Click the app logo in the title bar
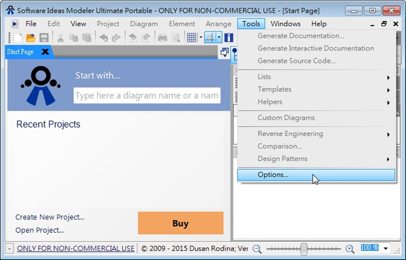406x260 pixels. 10,11
